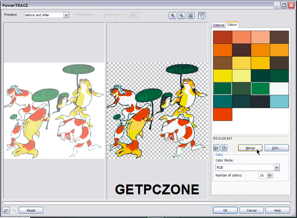Click the Zoom to Fit icon
Viewport: 297px width, 218px height.
[x=191, y=15]
